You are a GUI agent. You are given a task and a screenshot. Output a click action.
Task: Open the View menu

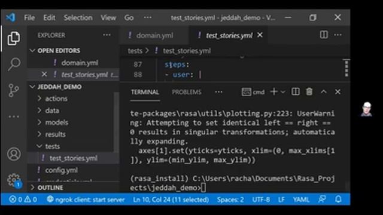(x=108, y=17)
